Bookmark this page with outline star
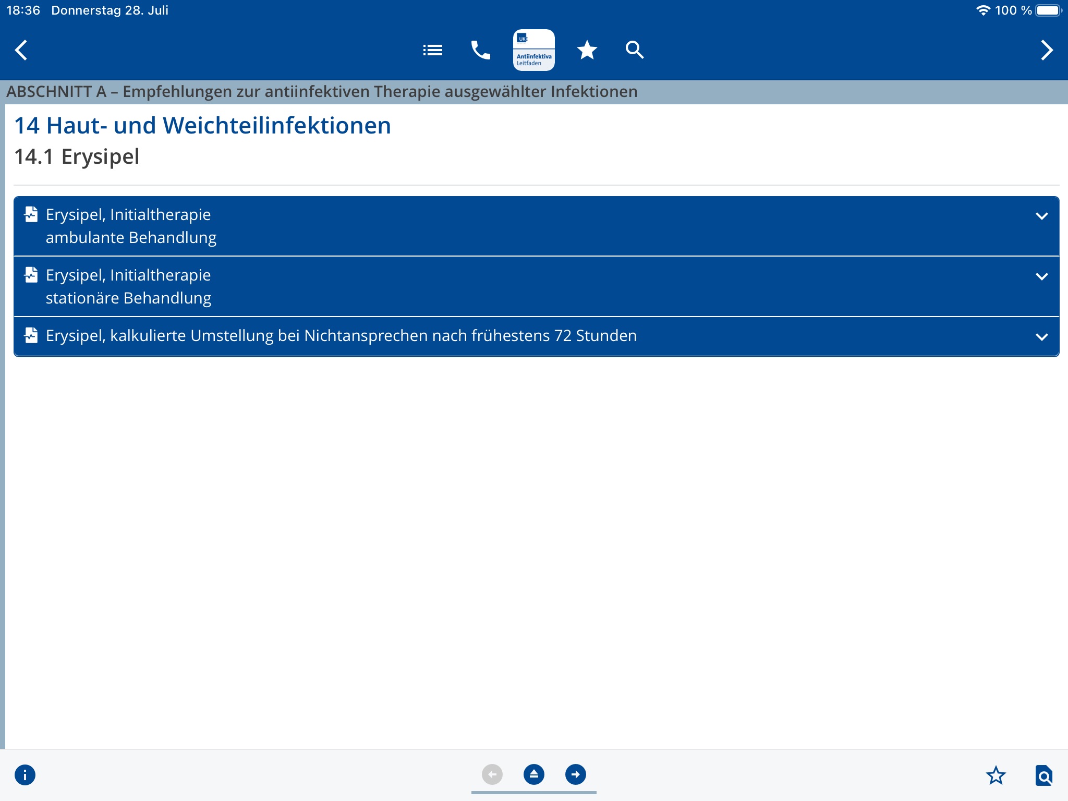 coord(996,775)
